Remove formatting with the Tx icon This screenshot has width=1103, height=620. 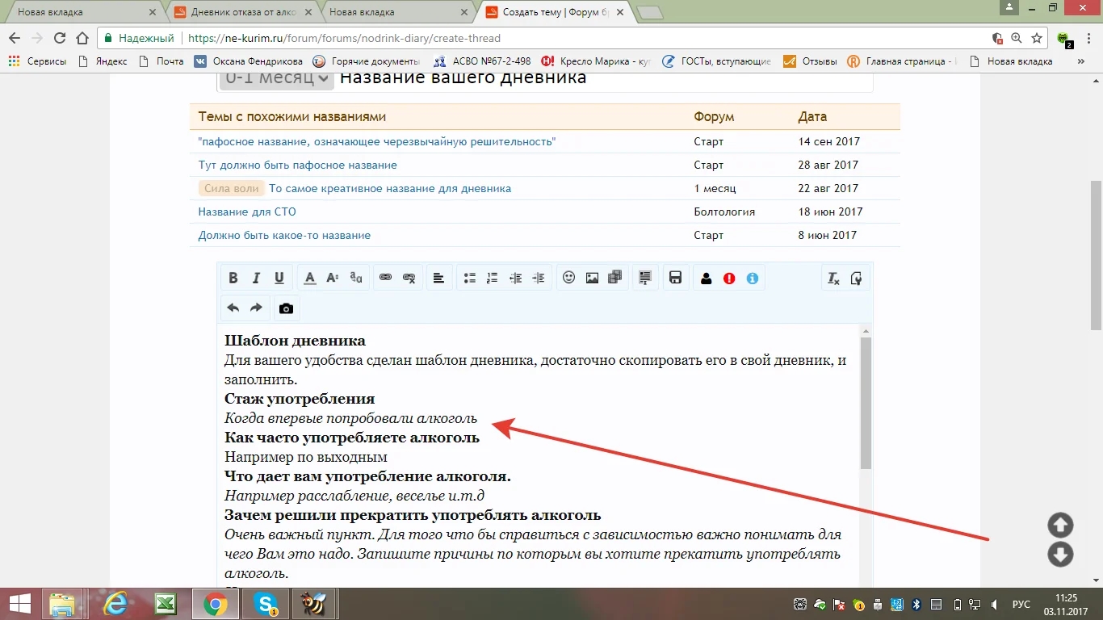tap(832, 278)
